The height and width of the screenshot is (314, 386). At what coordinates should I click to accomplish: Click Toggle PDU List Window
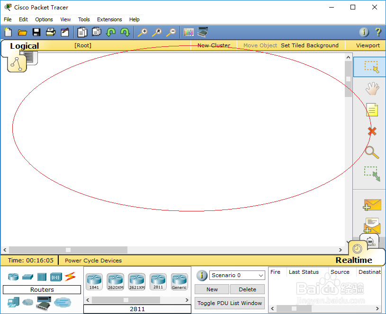pyautogui.click(x=230, y=303)
